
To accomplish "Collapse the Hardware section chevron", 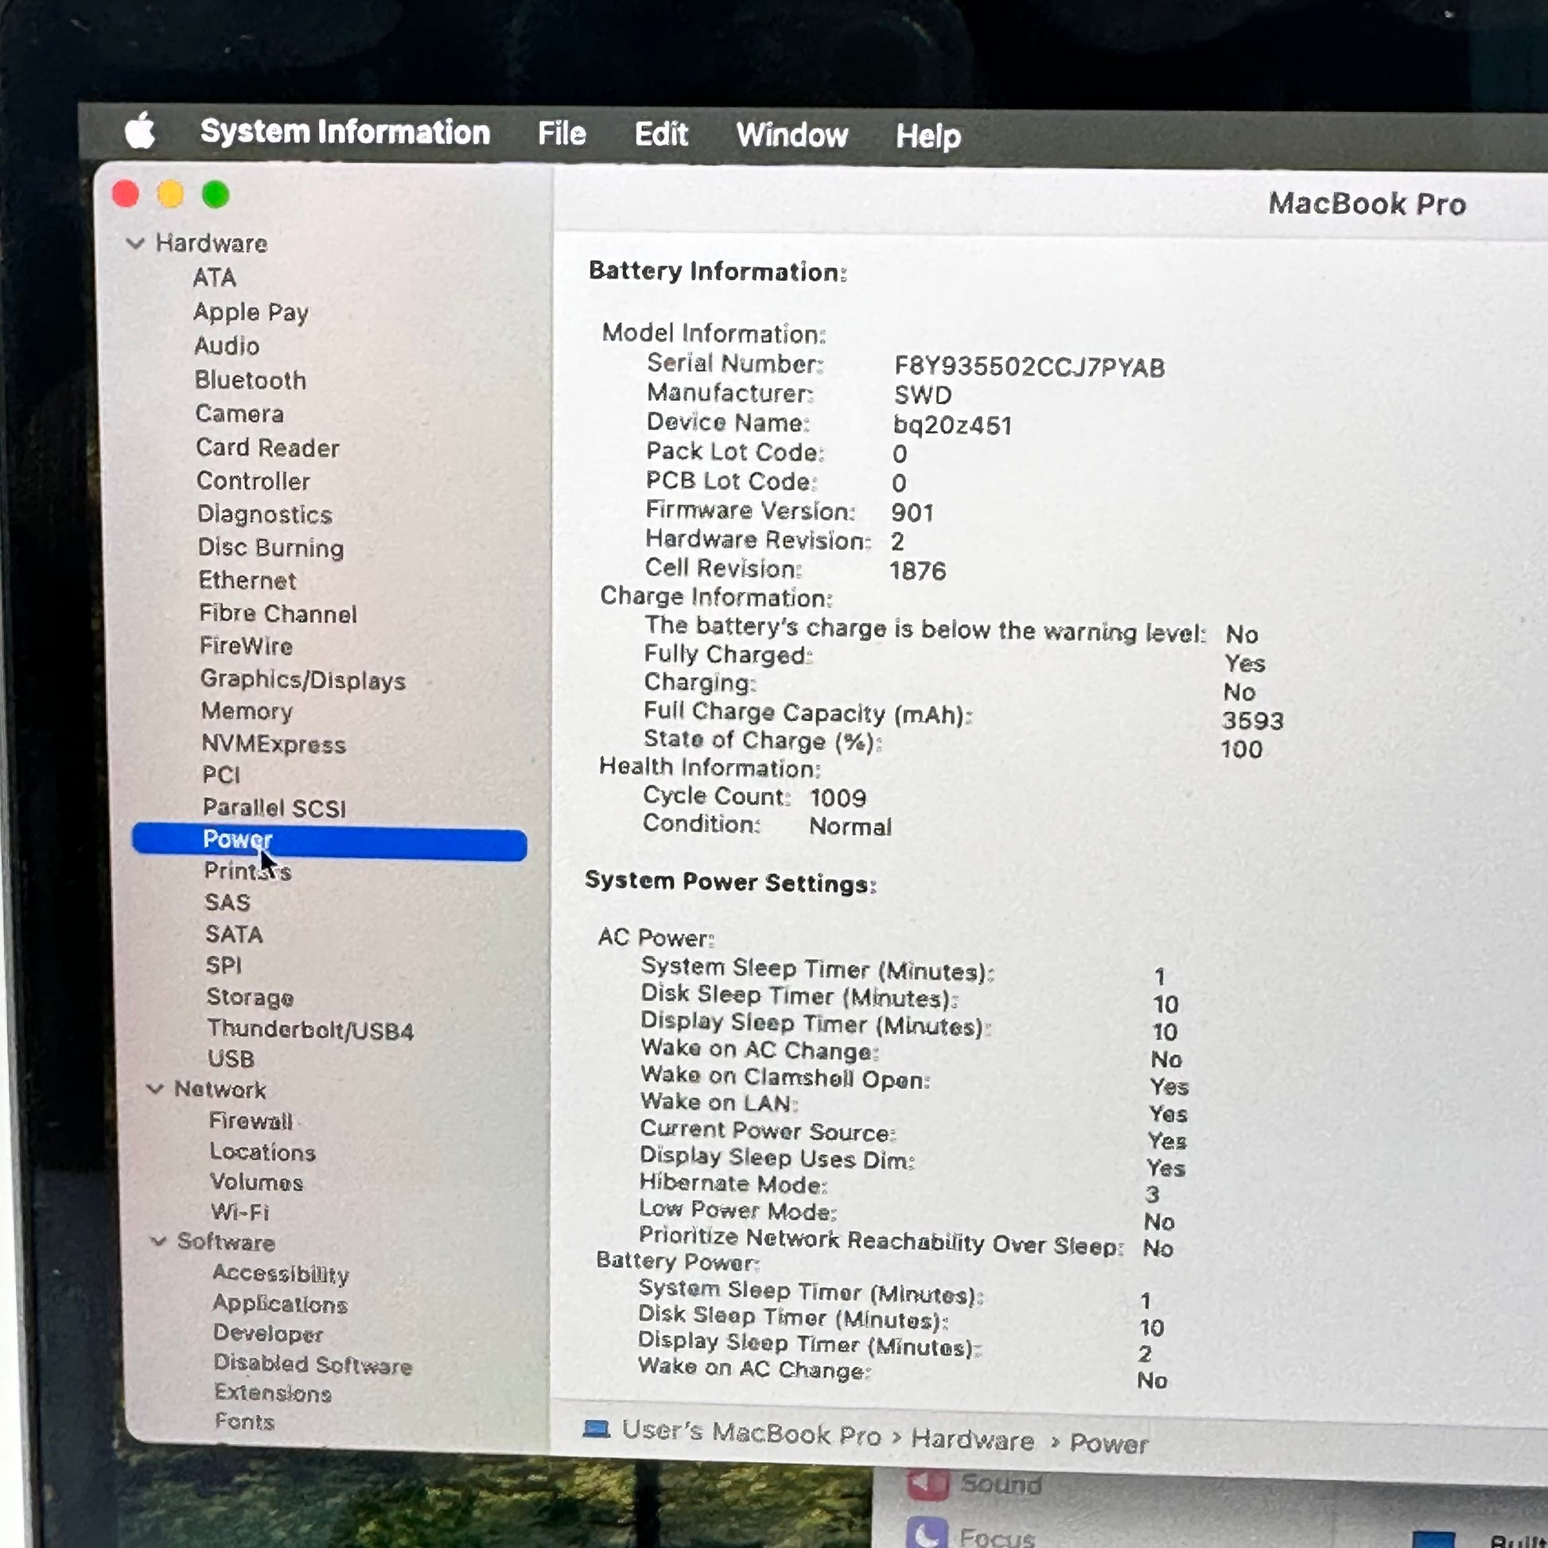I will point(135,243).
